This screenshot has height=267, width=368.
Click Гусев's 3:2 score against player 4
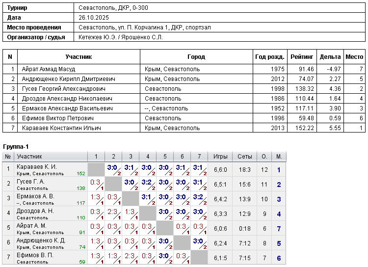pos(147,182)
